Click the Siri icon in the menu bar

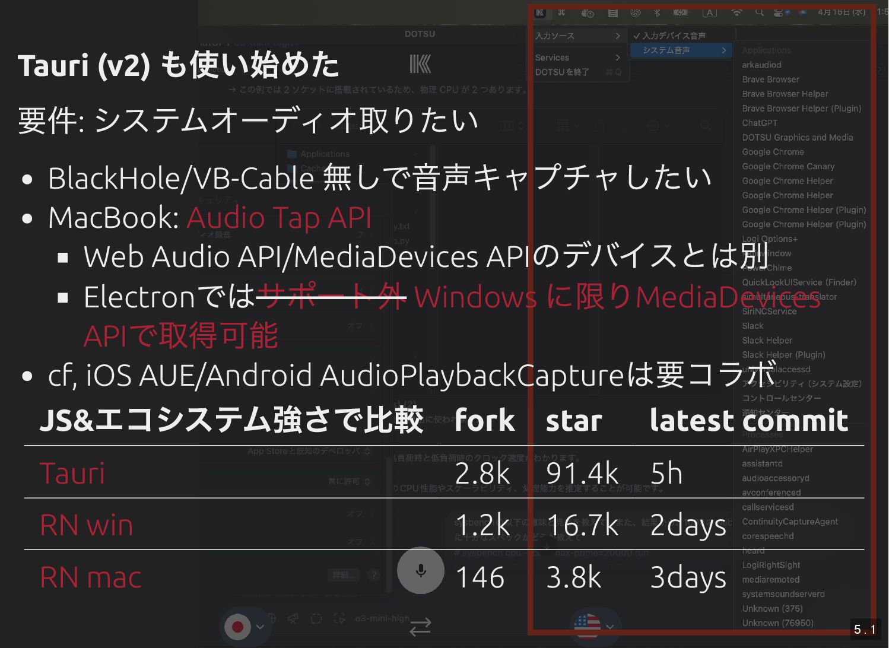[x=803, y=12]
